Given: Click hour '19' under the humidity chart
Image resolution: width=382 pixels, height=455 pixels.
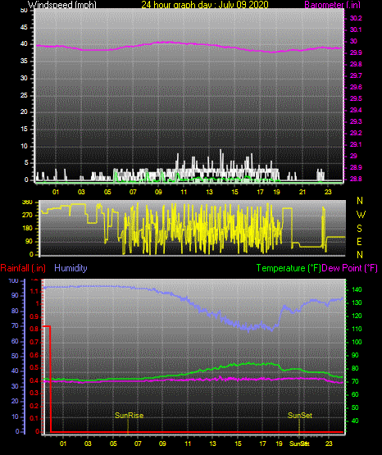Looking at the screenshot, I should [x=279, y=444].
